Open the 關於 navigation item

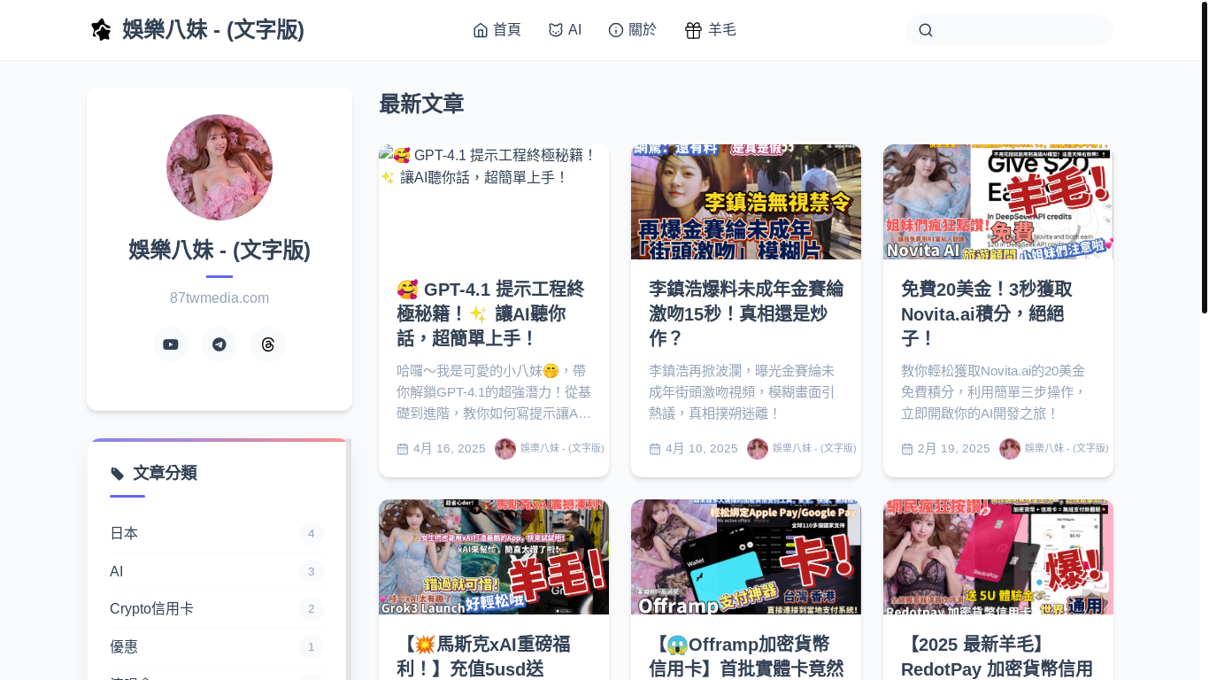coord(633,30)
